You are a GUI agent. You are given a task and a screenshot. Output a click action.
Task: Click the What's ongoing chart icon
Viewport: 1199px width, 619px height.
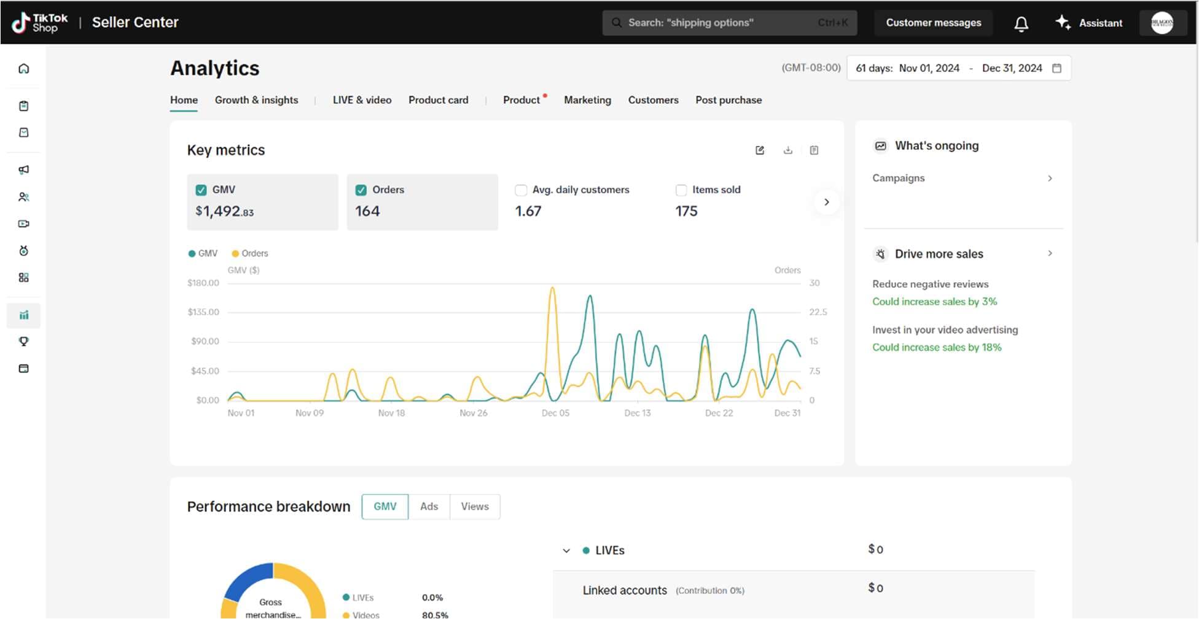[x=881, y=146]
